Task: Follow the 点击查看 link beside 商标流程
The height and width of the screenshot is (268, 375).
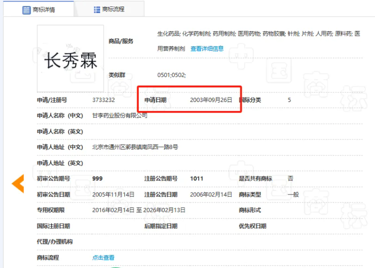Action: [103, 257]
